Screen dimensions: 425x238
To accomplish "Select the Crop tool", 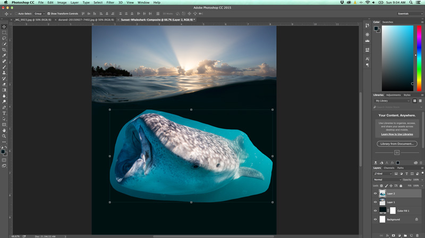I will [x=4, y=50].
